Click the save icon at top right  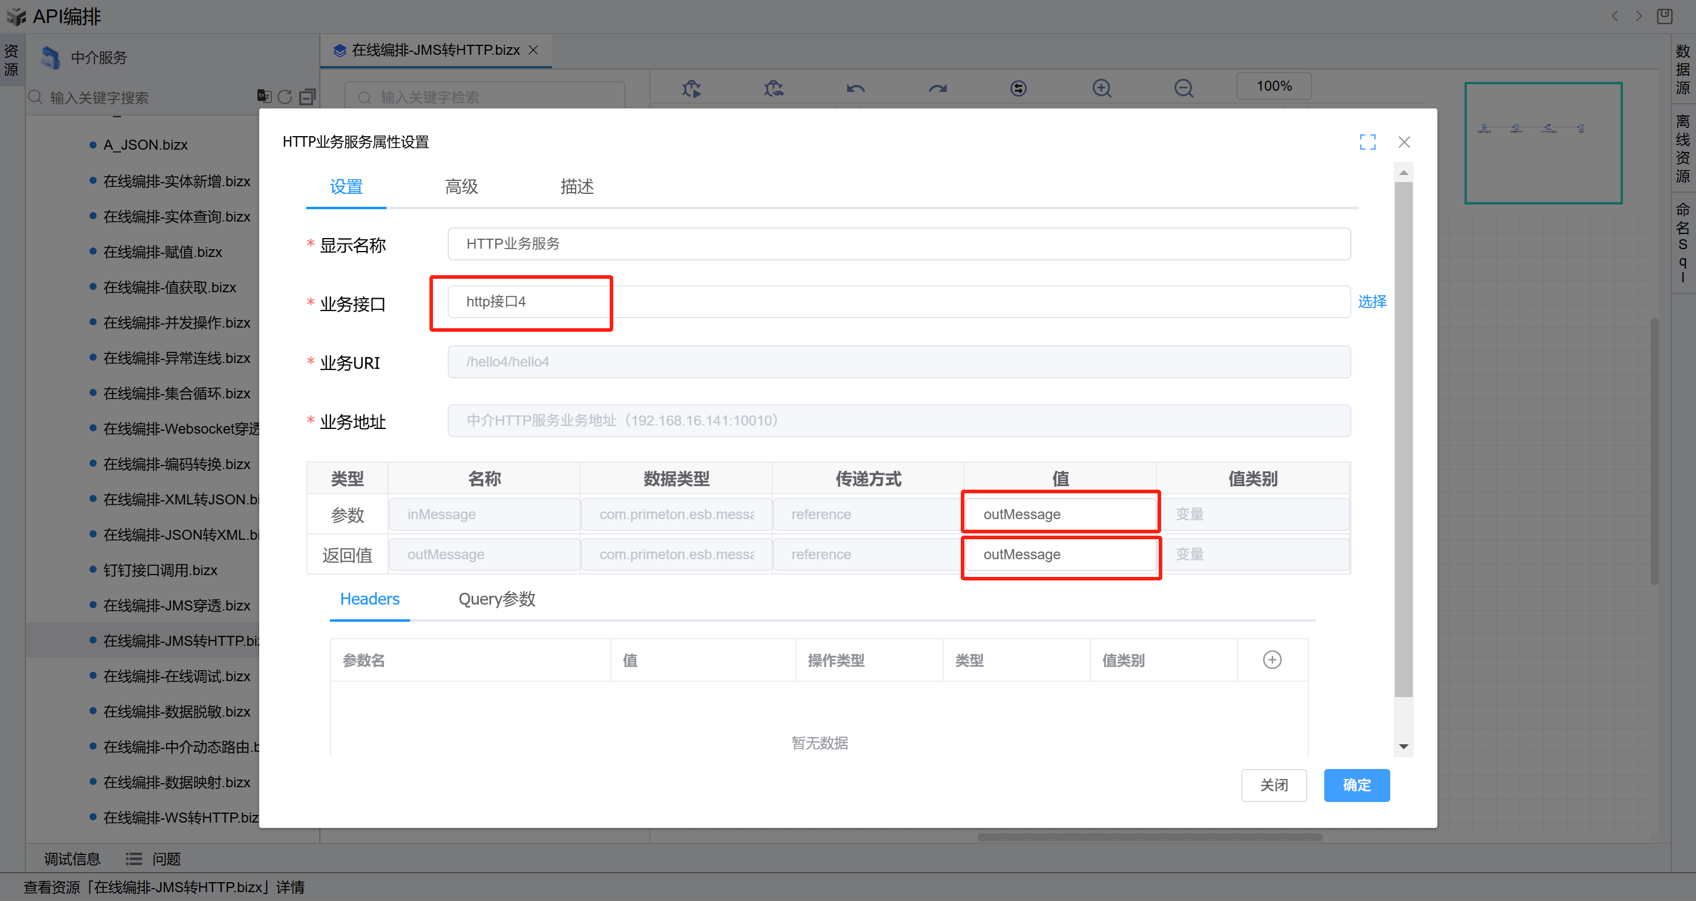(1664, 16)
